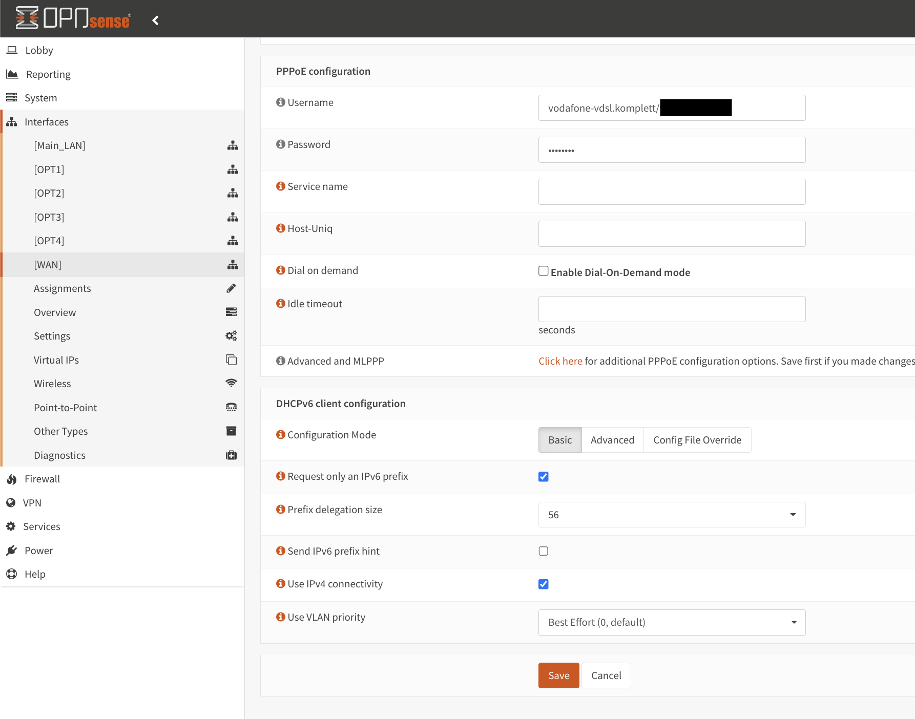This screenshot has height=719, width=915.
Task: Uncheck Request only an IPv6 prefix
Action: click(x=544, y=477)
